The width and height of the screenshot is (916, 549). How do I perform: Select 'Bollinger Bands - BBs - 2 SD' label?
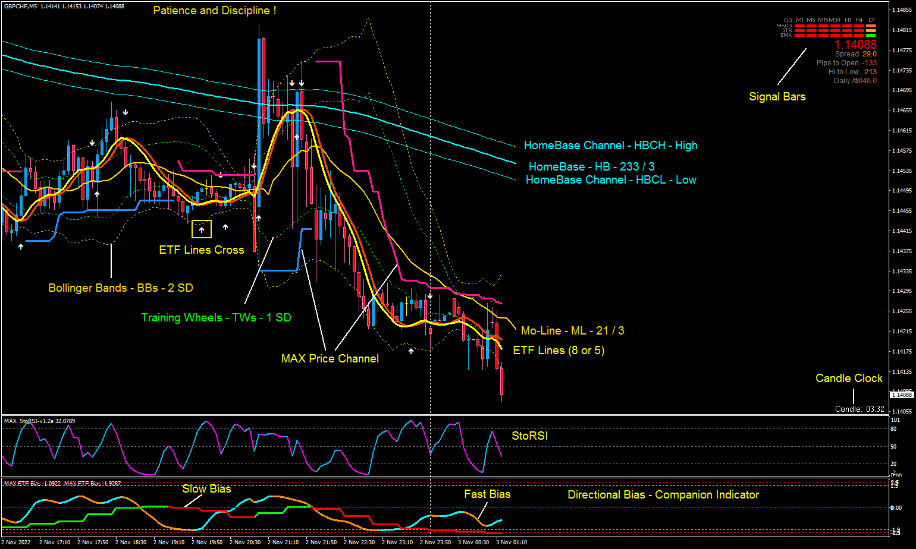(x=121, y=288)
